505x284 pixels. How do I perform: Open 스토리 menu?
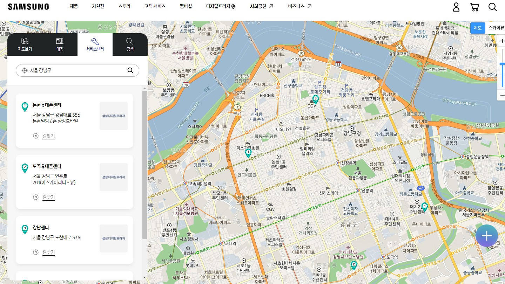(x=124, y=6)
